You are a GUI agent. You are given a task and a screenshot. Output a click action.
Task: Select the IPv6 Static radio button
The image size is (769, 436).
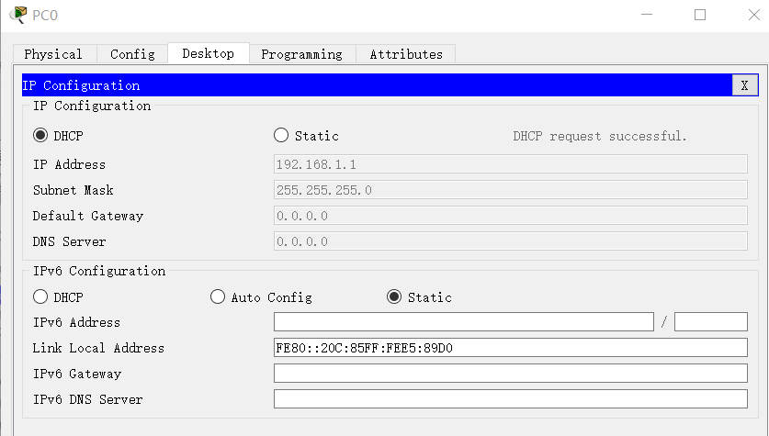394,297
